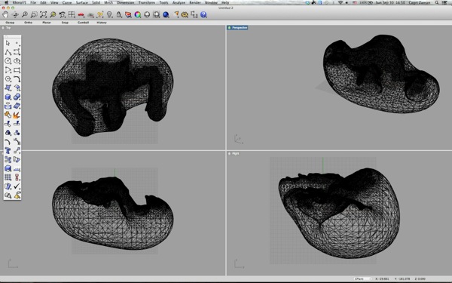The height and width of the screenshot is (283, 452).
Task: Open the Help question mark icon
Action: pos(203,14)
